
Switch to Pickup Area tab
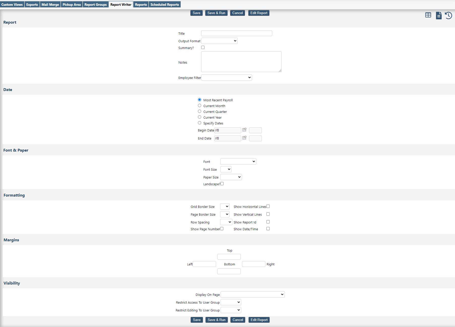pyautogui.click(x=72, y=5)
